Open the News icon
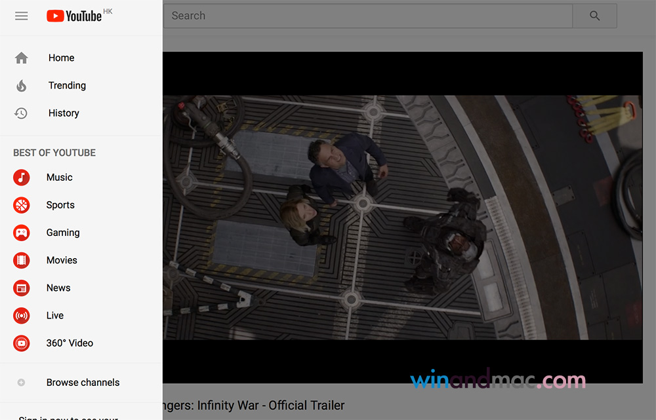The height and width of the screenshot is (420, 656). pyautogui.click(x=22, y=288)
